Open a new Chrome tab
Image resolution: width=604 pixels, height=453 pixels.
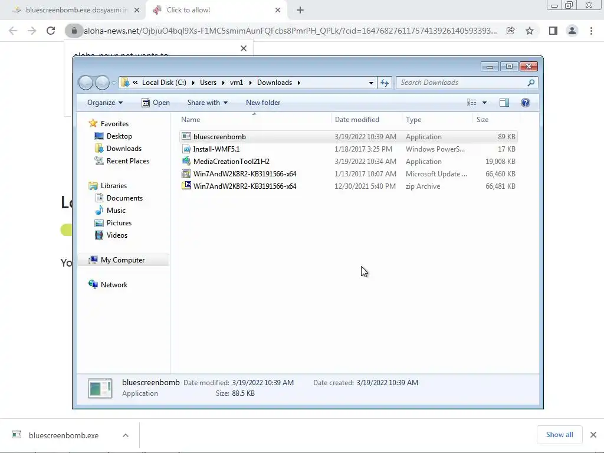tap(300, 10)
